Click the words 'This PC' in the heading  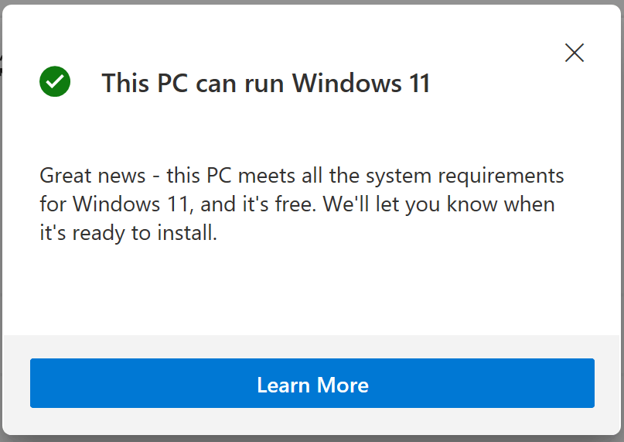(145, 83)
